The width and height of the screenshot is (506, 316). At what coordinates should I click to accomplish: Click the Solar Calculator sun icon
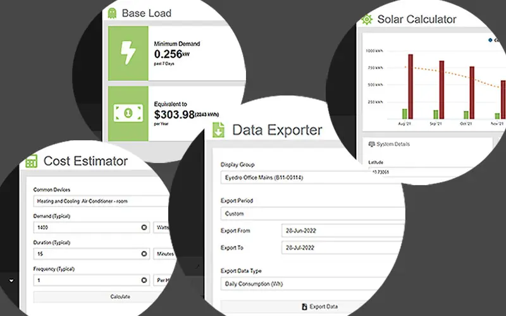coord(366,19)
